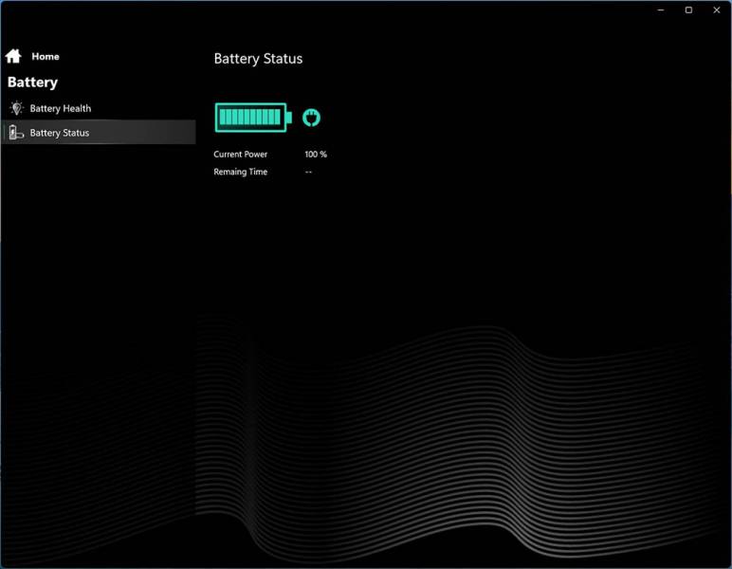
Task: Select Battery Health in sidebar
Action: point(61,108)
